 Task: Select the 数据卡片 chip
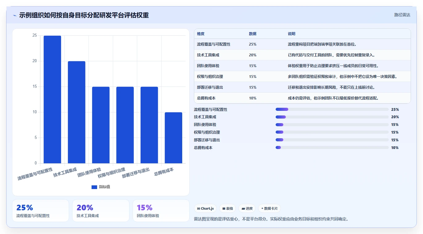point(269,208)
